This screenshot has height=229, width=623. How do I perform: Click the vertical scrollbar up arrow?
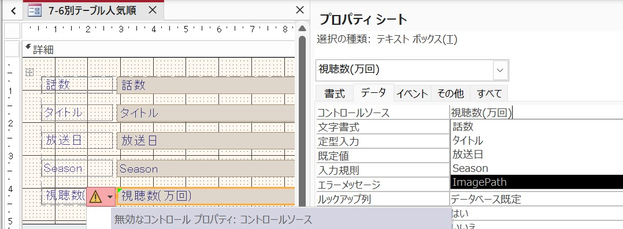(302, 29)
